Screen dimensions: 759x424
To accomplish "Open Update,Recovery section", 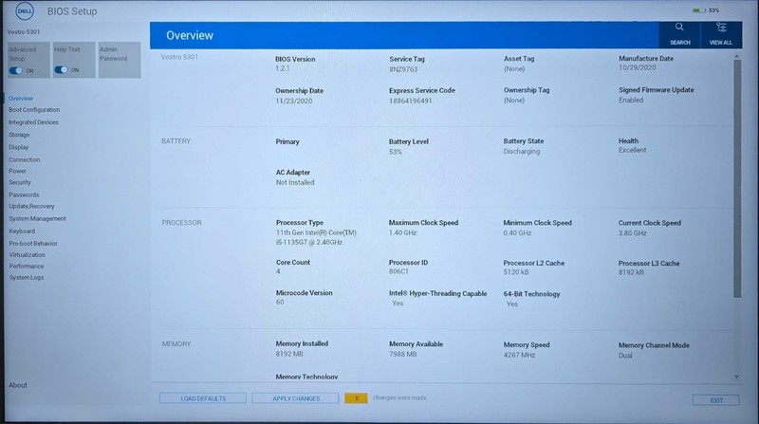I will 31,206.
